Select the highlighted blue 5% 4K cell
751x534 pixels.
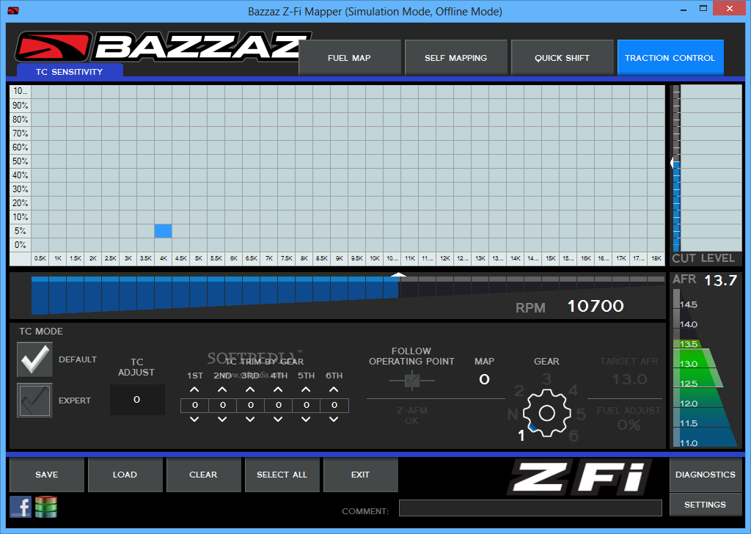coord(164,231)
